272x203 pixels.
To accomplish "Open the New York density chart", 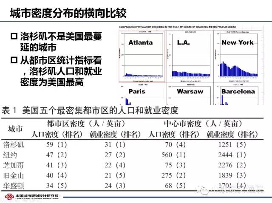I will coord(238,56).
